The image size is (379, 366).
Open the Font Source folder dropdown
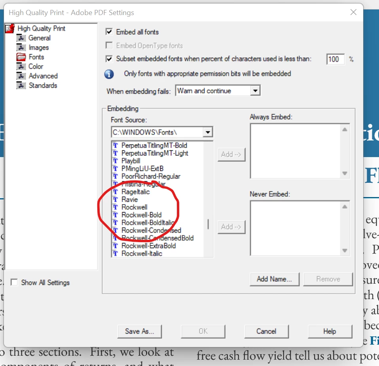pyautogui.click(x=208, y=132)
